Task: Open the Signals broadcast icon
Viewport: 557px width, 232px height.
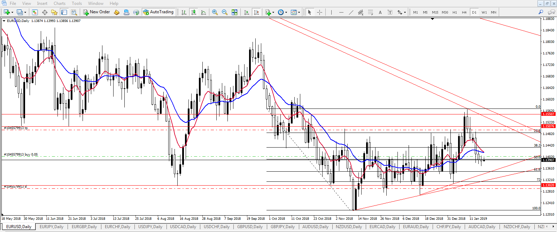Action: coord(136,12)
